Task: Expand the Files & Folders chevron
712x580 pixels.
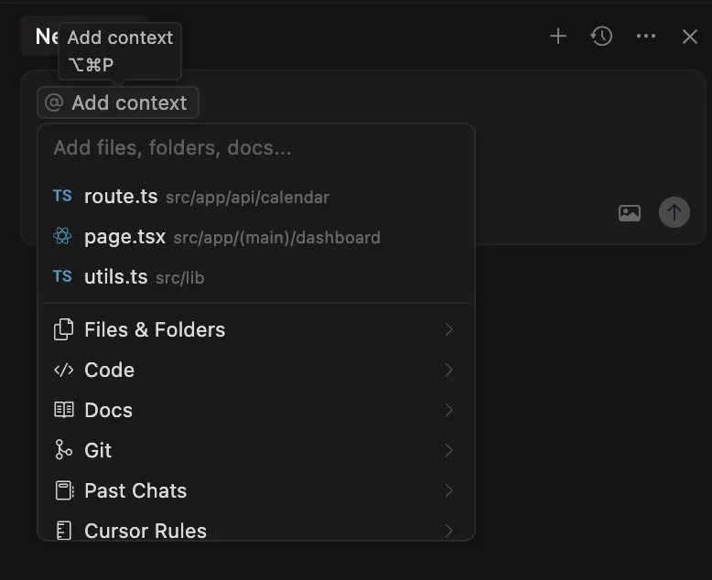Action: click(448, 330)
